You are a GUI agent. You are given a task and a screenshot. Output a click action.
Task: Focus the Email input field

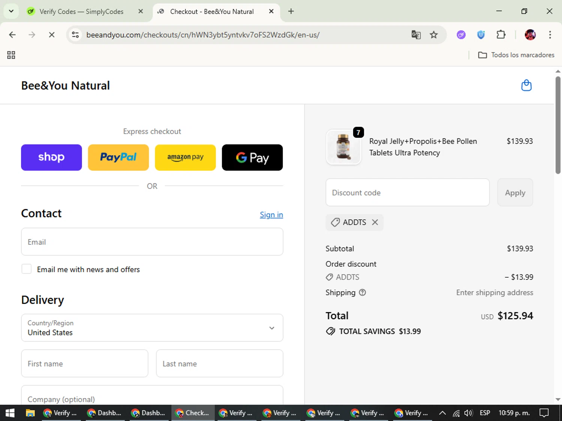tap(152, 242)
